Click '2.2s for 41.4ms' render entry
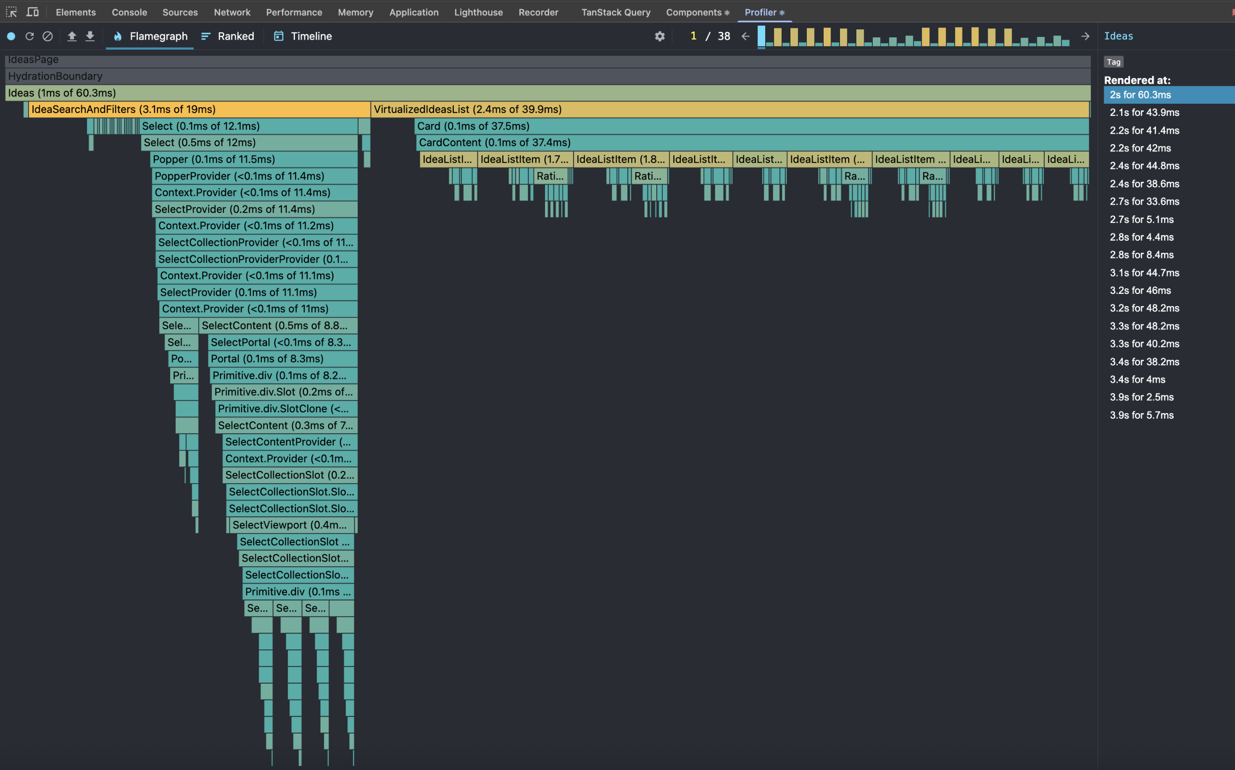Screen dimensions: 1235x770 pyautogui.click(x=1169, y=130)
